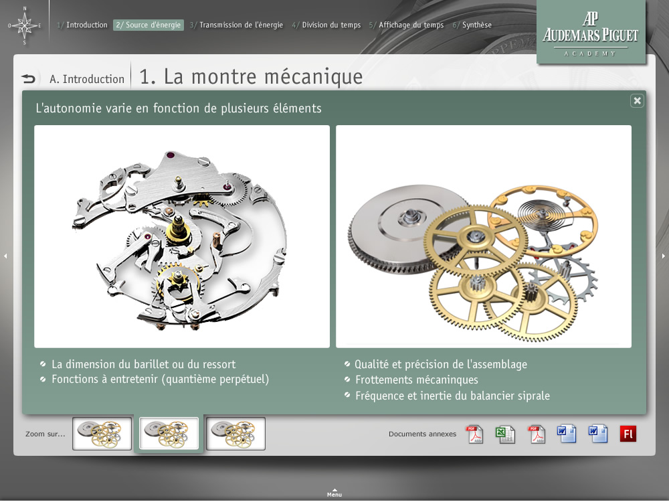The image size is (669, 502).
Task: Click 'Fréquence et inertie du balancier siprale'
Action: (452, 396)
